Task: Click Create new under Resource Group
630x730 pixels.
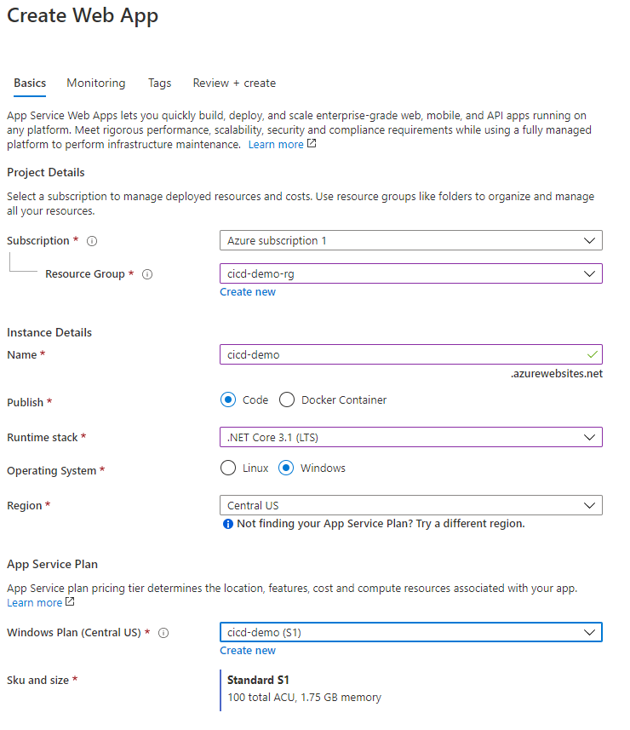Action: (248, 292)
